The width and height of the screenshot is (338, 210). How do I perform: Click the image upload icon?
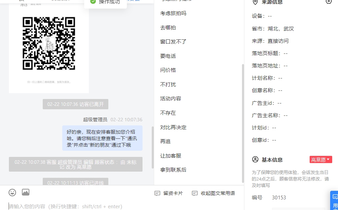(x=26, y=192)
